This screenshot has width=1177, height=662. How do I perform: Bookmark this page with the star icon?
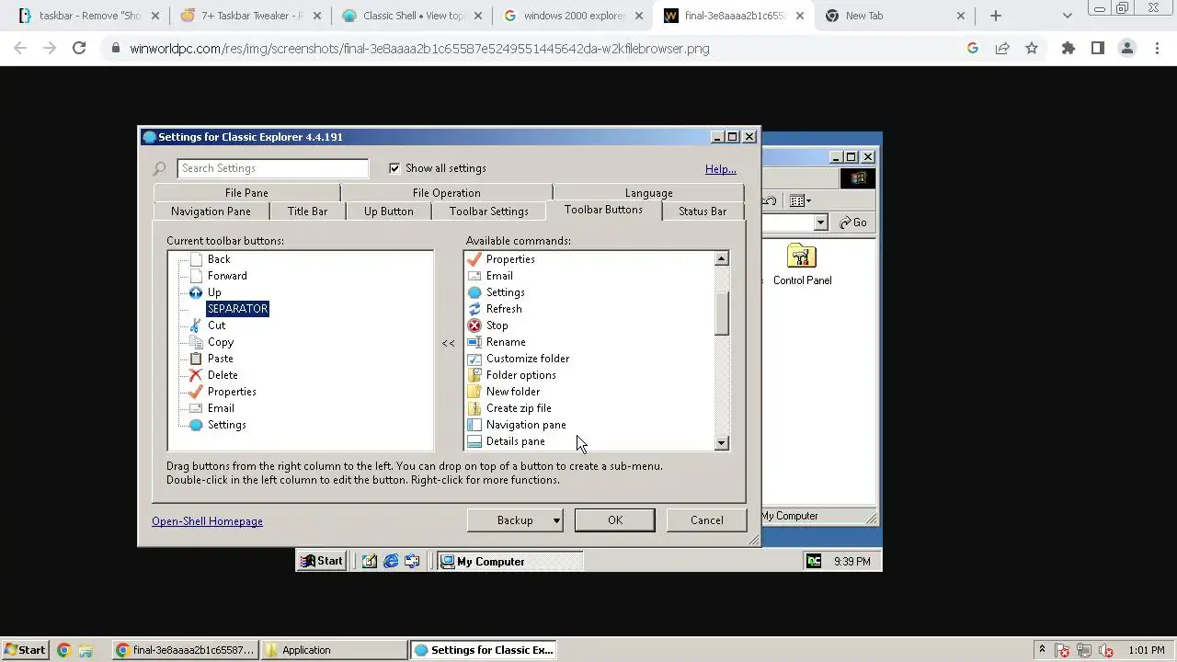[x=1032, y=49]
